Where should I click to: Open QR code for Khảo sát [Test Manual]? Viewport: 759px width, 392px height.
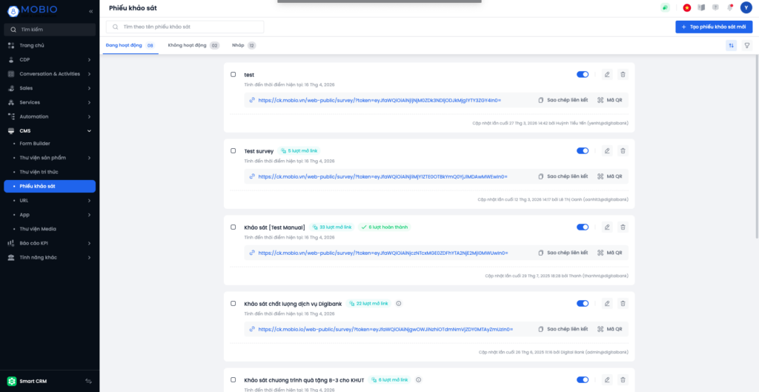(610, 253)
